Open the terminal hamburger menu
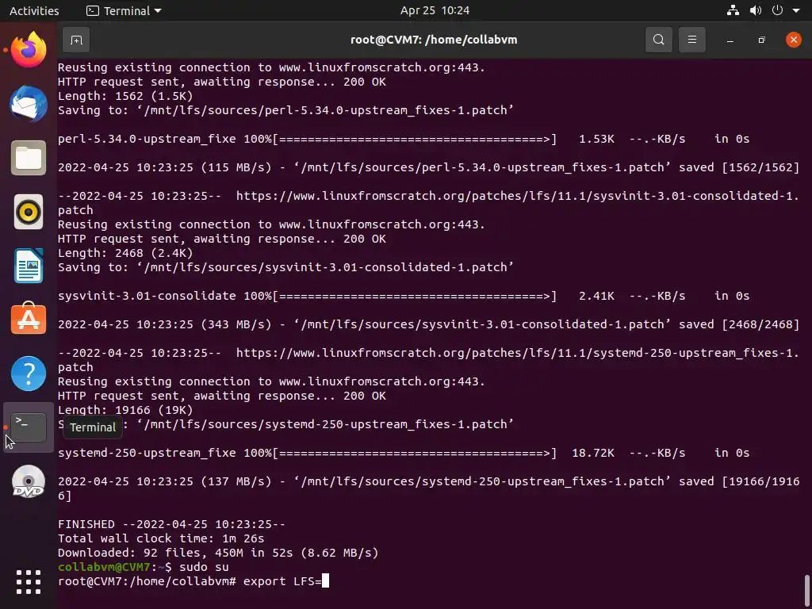The image size is (812, 609). coord(691,40)
